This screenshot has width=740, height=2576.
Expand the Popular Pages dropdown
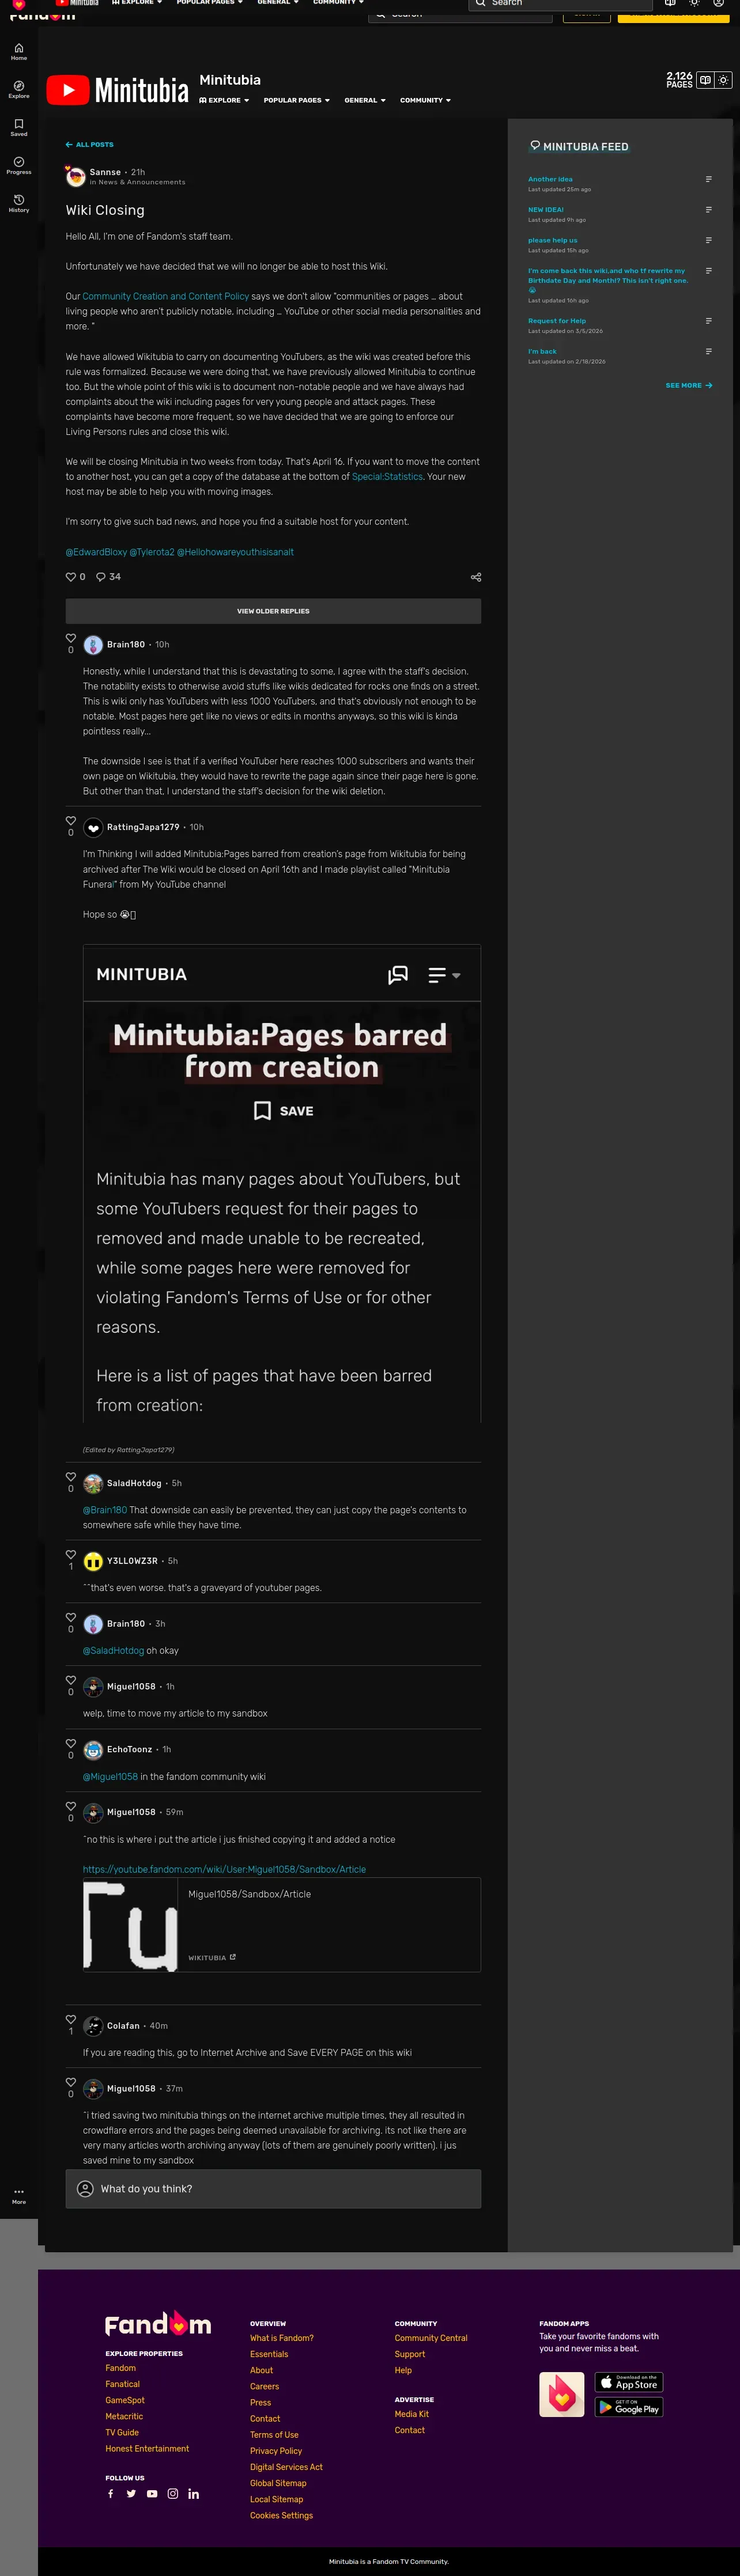[x=296, y=100]
